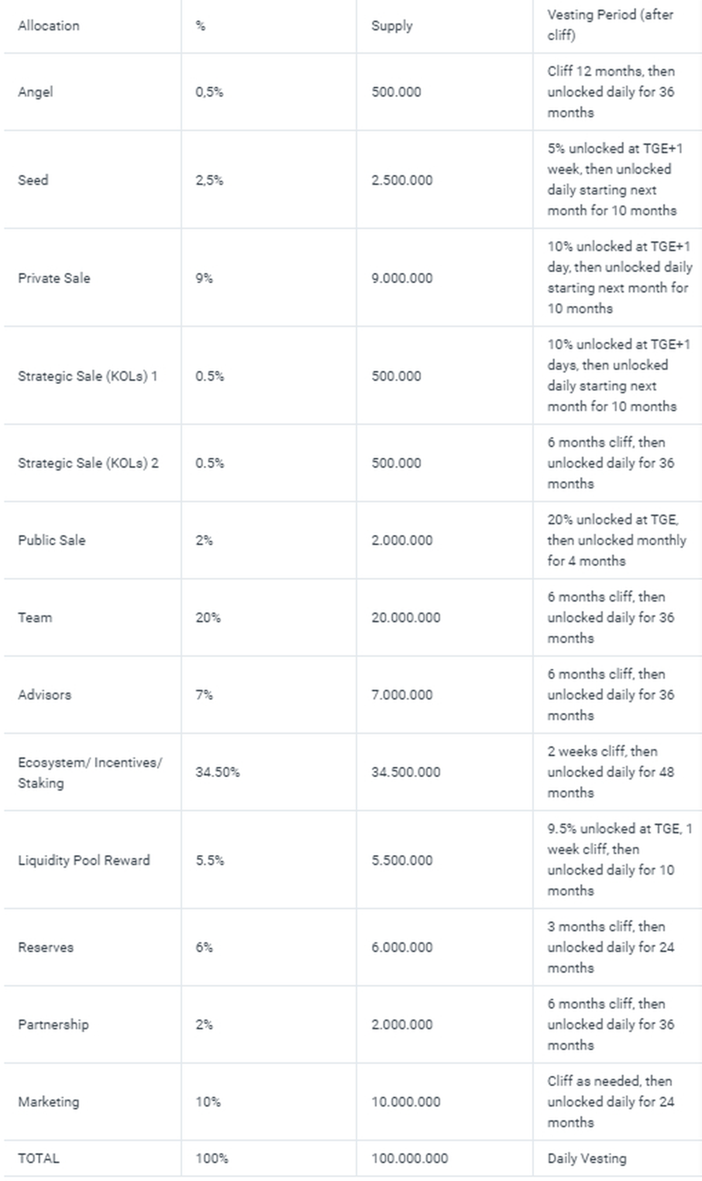This screenshot has height=1181, width=702.
Task: Click the Team supply 20.000.000 cell
Action: pos(406,617)
